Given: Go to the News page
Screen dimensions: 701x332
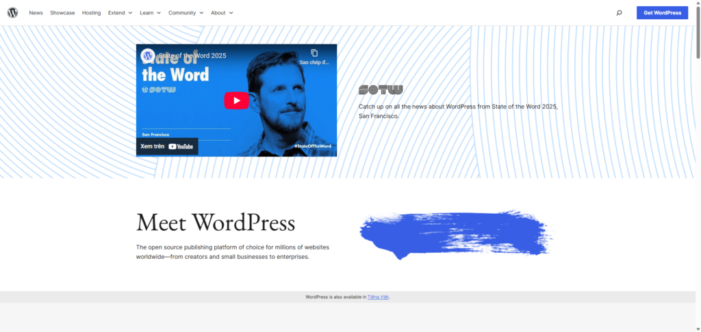Looking at the screenshot, I should 36,12.
